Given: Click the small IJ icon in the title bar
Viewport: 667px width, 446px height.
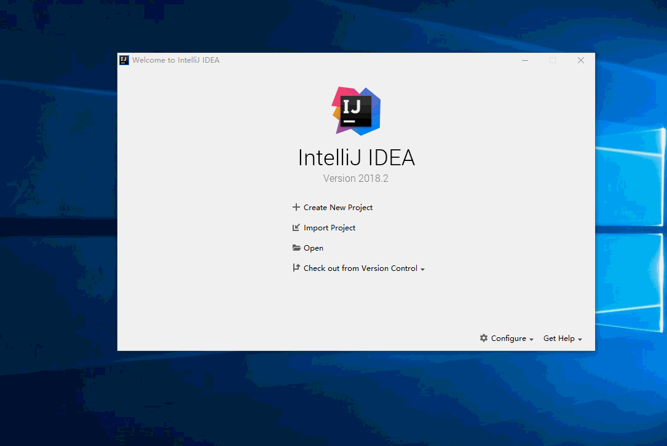Looking at the screenshot, I should pyautogui.click(x=124, y=60).
